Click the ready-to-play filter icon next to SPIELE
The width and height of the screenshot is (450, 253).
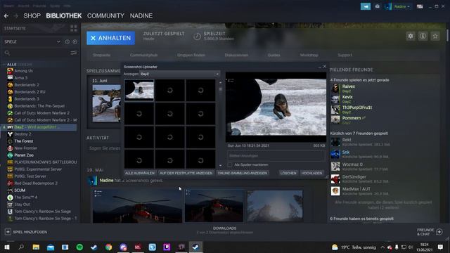75,41
